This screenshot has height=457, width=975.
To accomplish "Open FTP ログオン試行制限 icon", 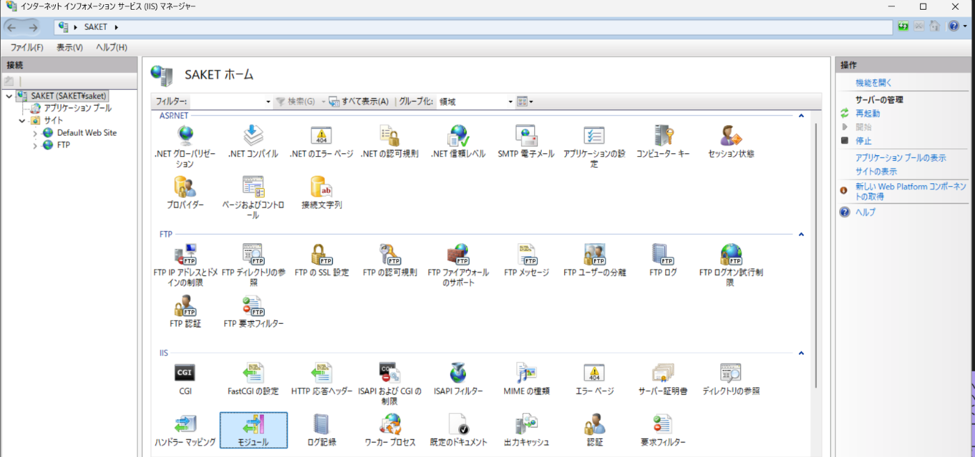I will click(731, 265).
